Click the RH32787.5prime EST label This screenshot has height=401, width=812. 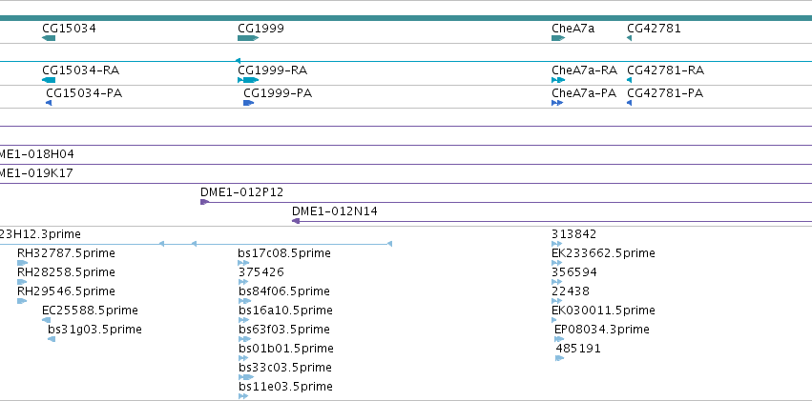(66, 253)
